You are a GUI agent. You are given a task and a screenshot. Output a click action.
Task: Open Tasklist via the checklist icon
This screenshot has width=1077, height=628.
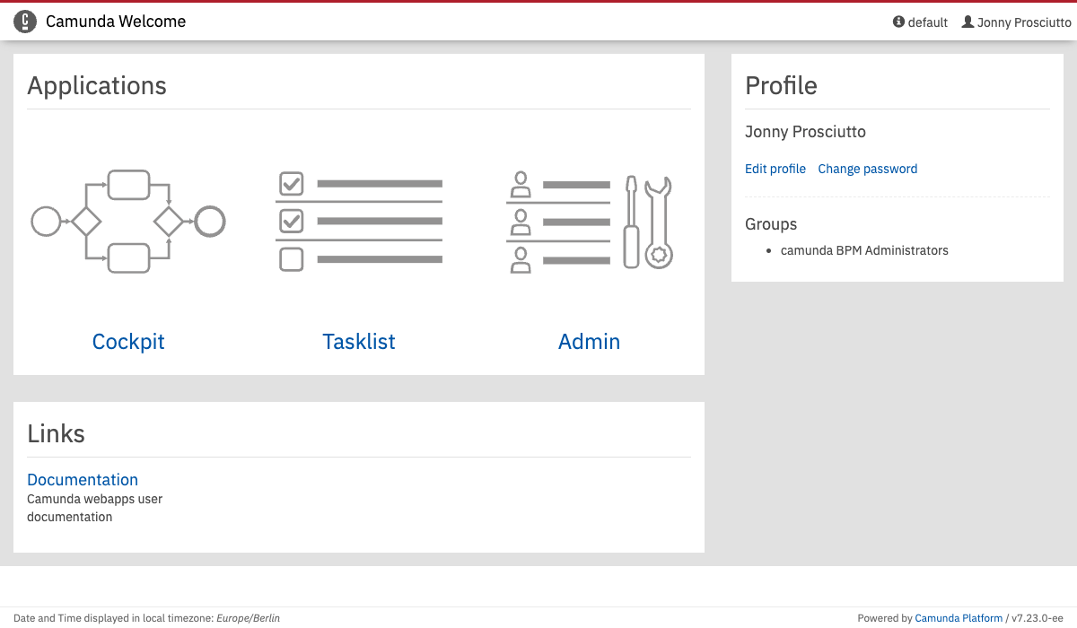click(359, 221)
